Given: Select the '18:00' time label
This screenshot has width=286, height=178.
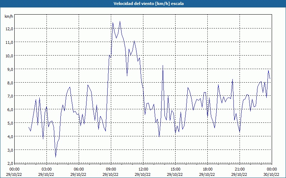Looking at the screenshot, I should coord(208,169).
